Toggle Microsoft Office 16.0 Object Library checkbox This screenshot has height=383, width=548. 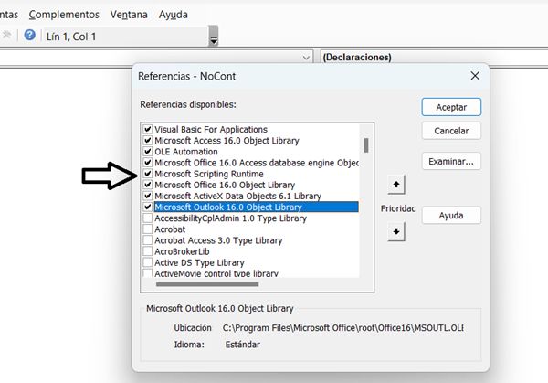coord(147,185)
